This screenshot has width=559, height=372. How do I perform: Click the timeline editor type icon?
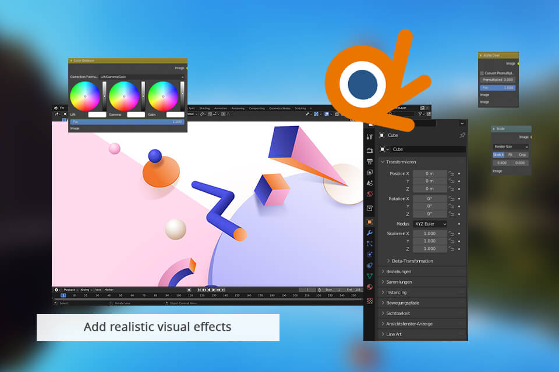click(57, 290)
